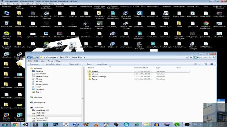Select the knock4.mp3 file icon
Image resolution: width=227 pixels, height=127 pixels.
click(x=193, y=14)
